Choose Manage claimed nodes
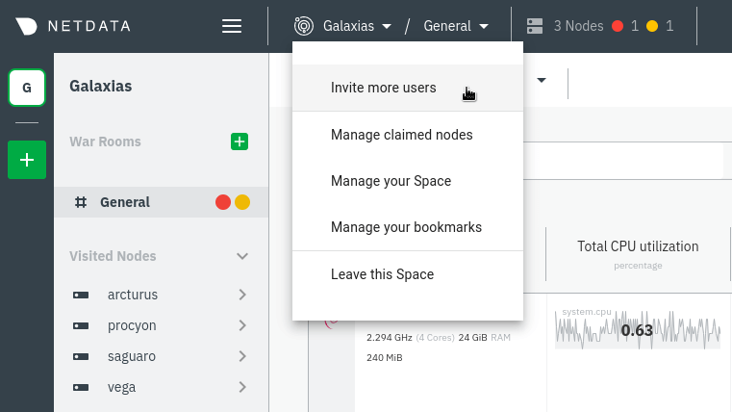Image resolution: width=732 pixels, height=412 pixels. point(401,135)
